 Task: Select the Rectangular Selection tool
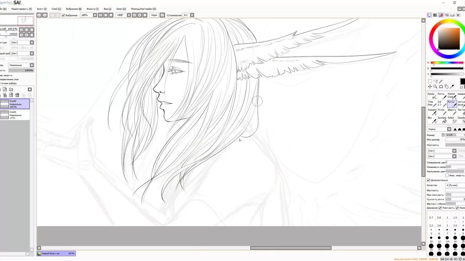430,82
